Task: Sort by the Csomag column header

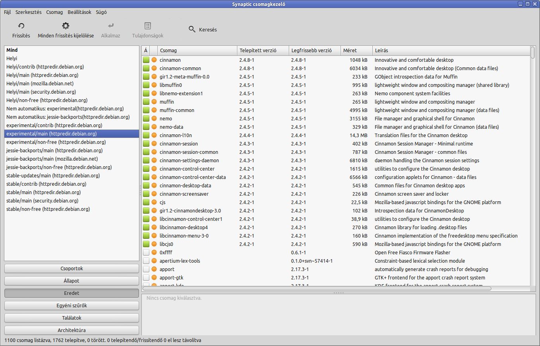Action: pyautogui.click(x=197, y=51)
